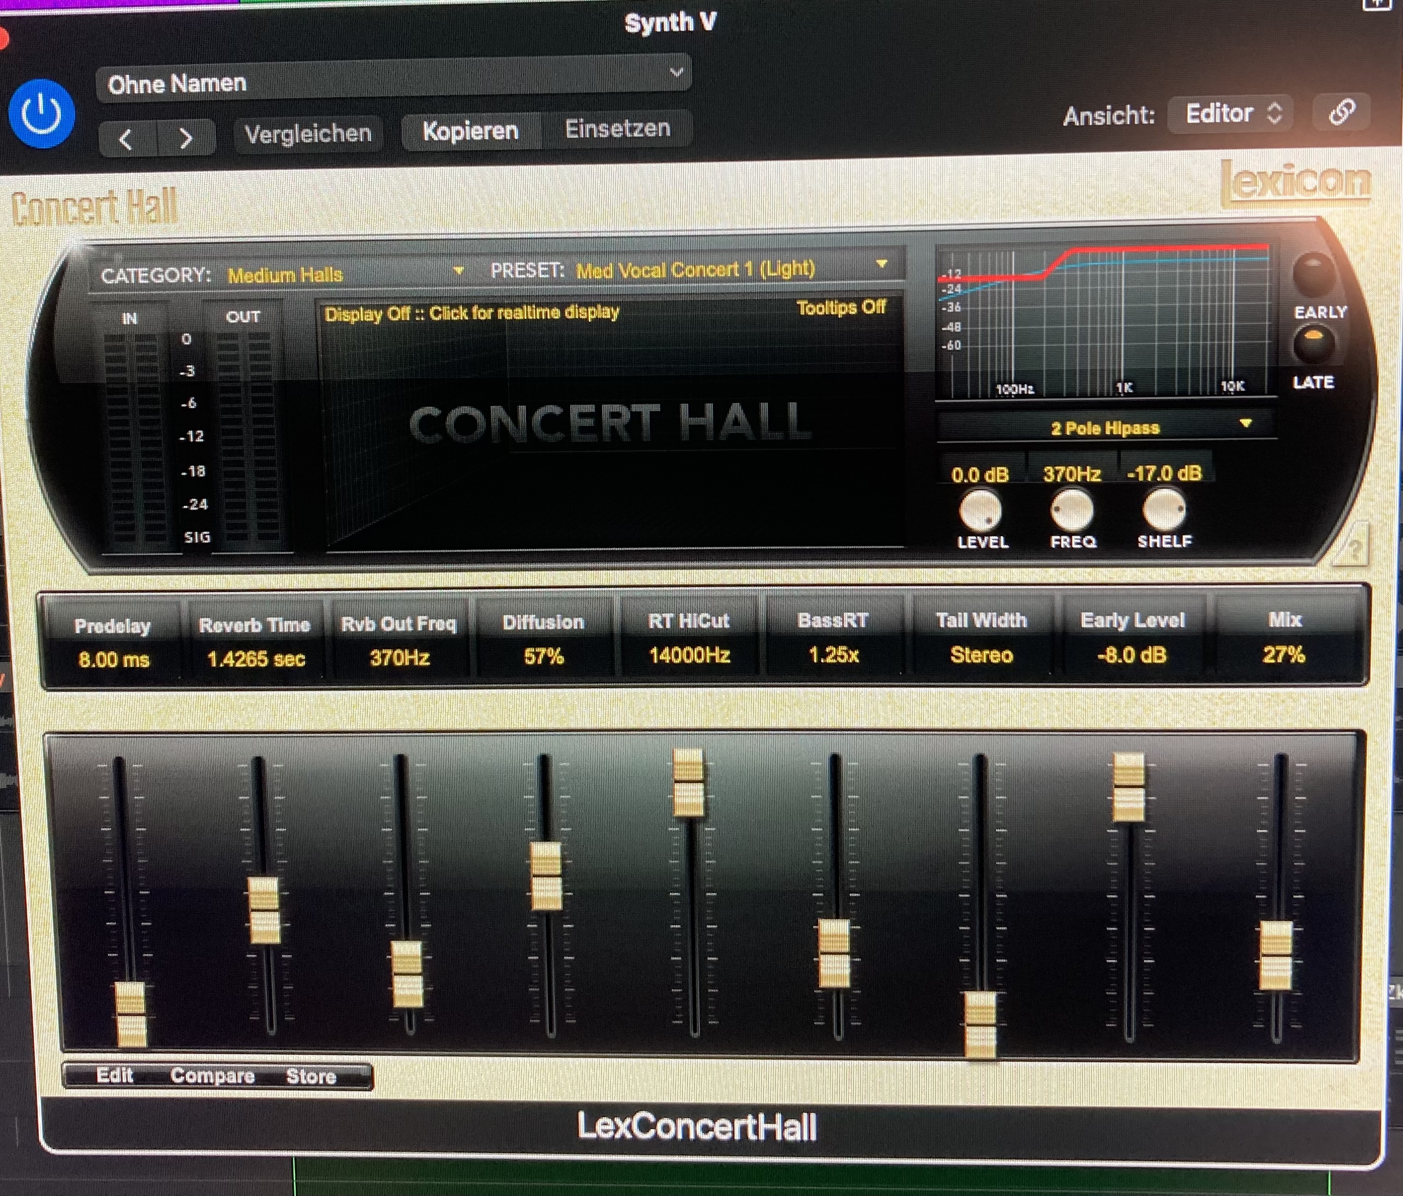Click the Store tab button
The height and width of the screenshot is (1196, 1403).
(x=311, y=1076)
